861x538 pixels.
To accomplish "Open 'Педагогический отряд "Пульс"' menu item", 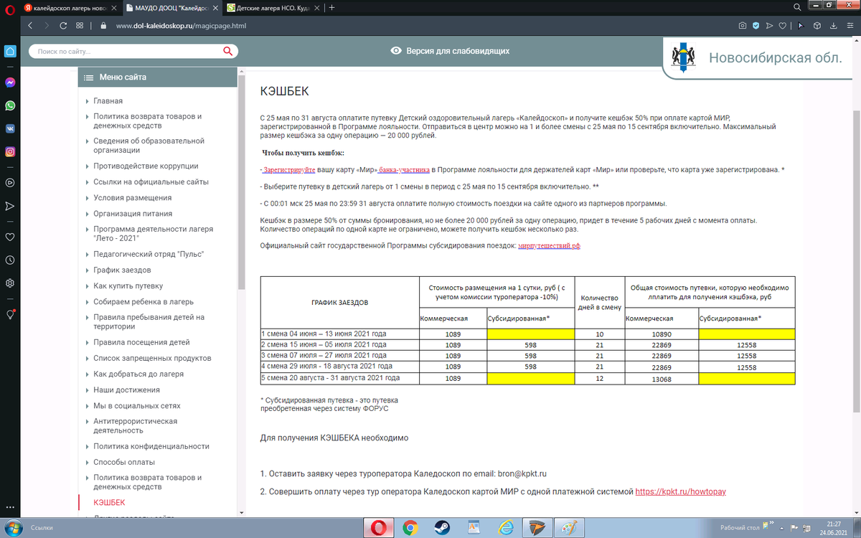I will 149,254.
